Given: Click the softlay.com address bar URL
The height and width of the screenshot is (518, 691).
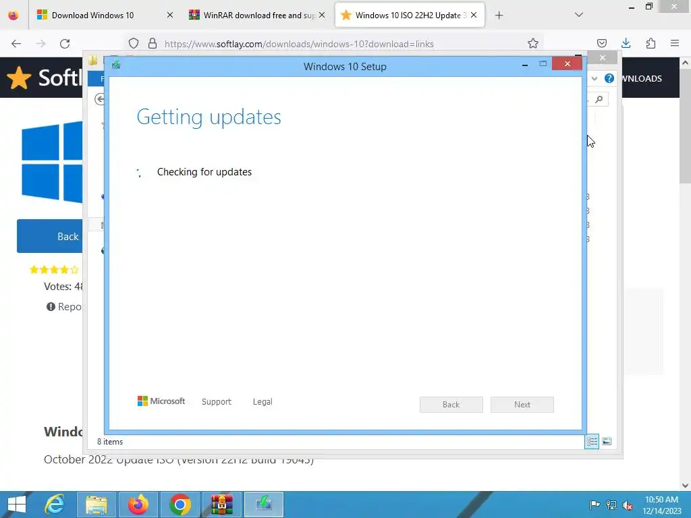Looking at the screenshot, I should pos(299,44).
